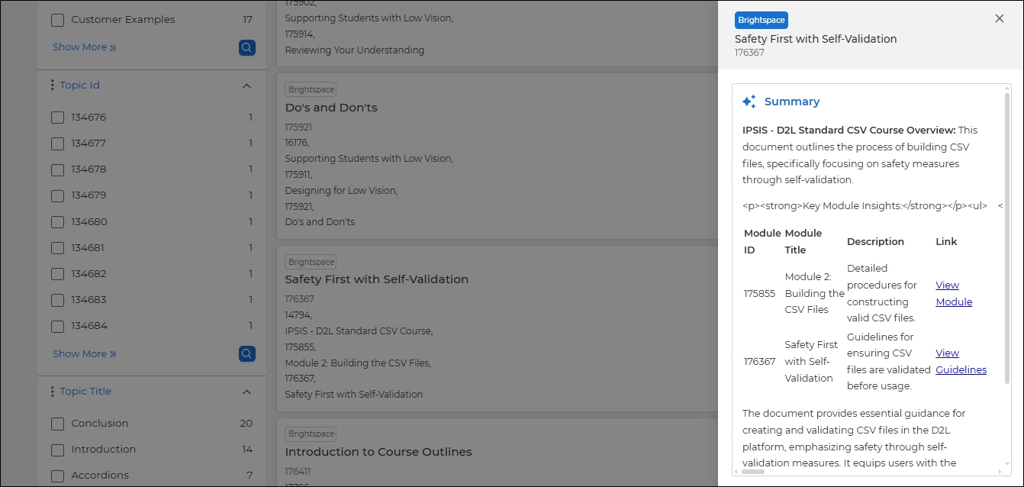Click the search icon in Topic Id facet
The image size is (1024, 487).
pyautogui.click(x=246, y=354)
